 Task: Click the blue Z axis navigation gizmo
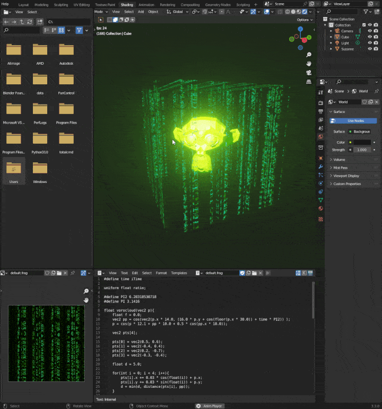300,29
